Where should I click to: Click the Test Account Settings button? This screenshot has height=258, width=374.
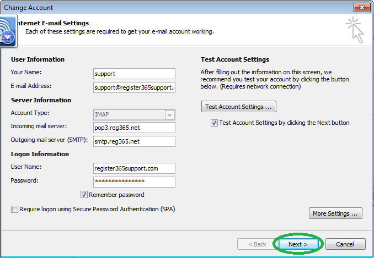tap(238, 107)
